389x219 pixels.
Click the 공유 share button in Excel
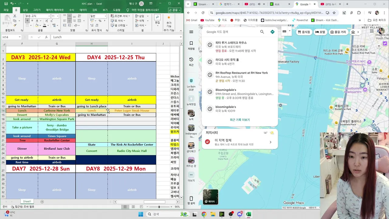pyautogui.click(x=174, y=10)
